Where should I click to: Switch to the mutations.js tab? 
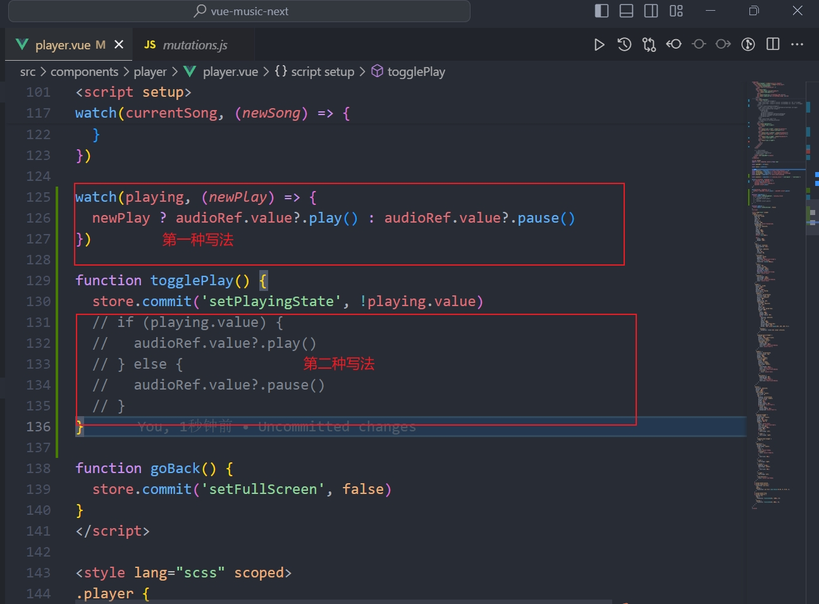[194, 44]
